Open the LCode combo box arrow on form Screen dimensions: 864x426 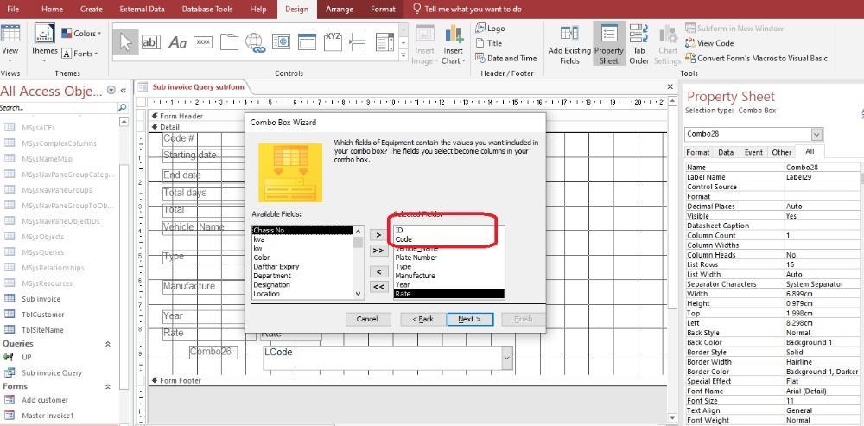(x=506, y=359)
